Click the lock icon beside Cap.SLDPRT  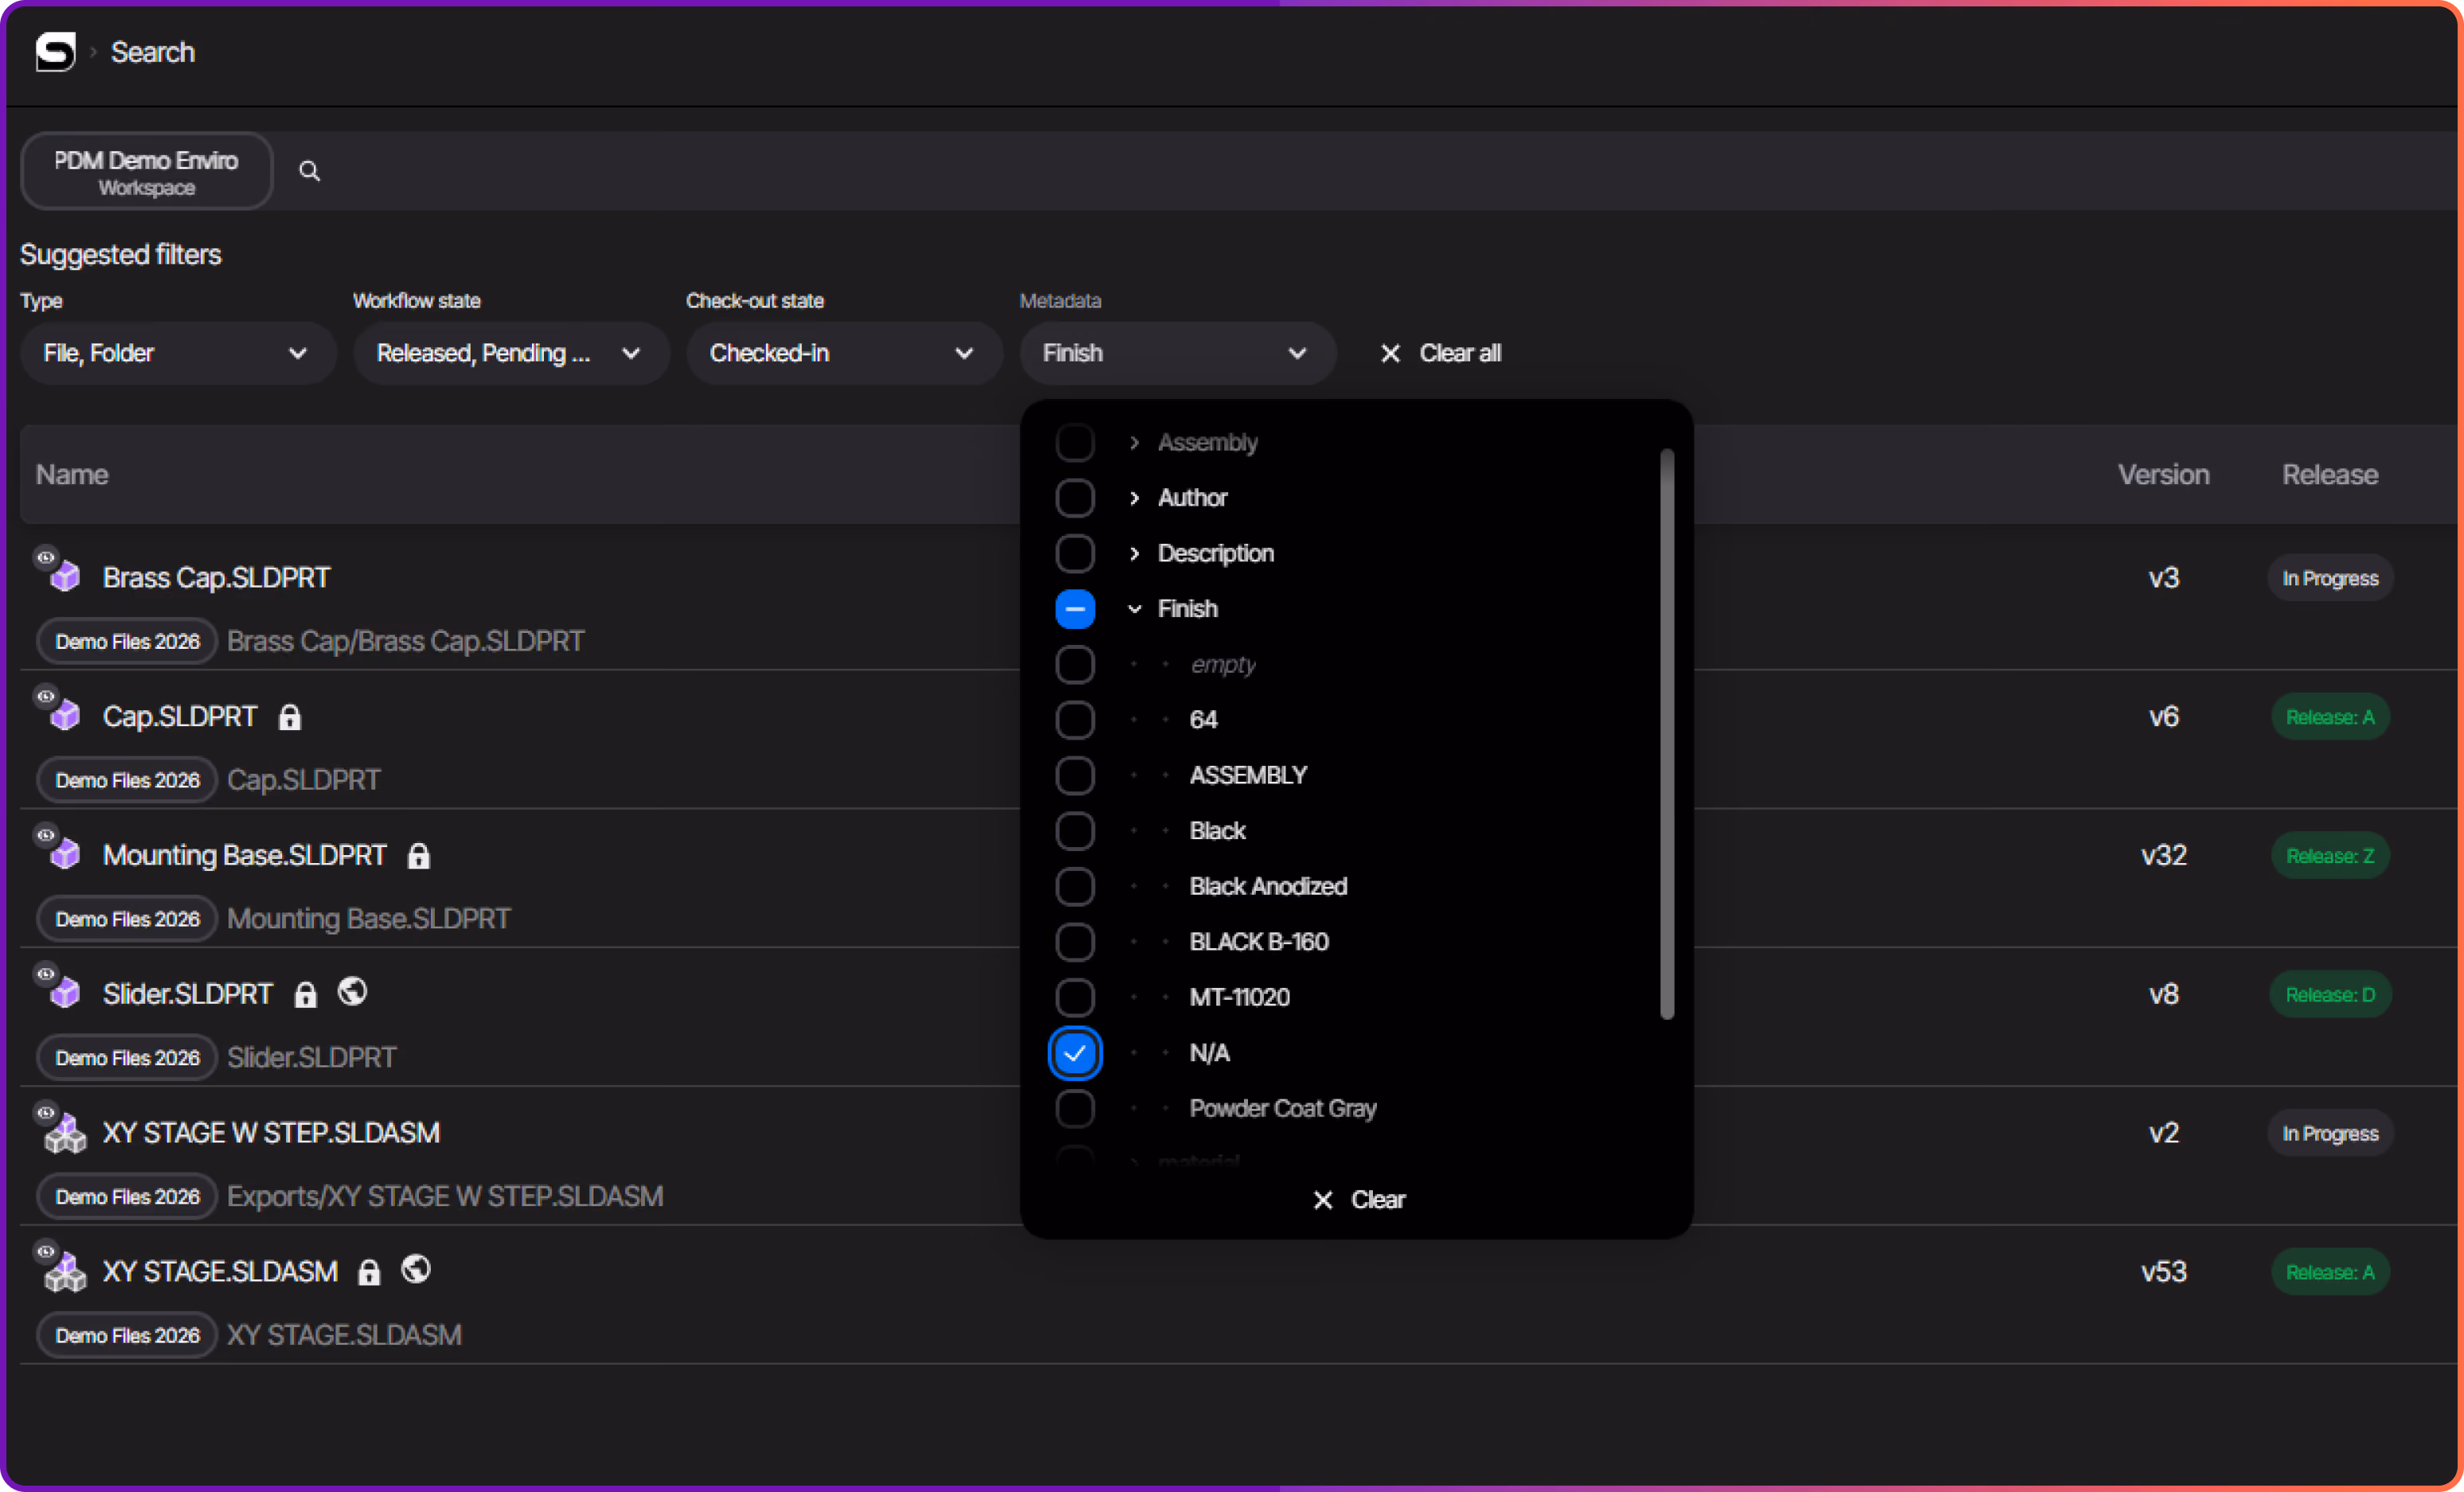click(x=290, y=717)
